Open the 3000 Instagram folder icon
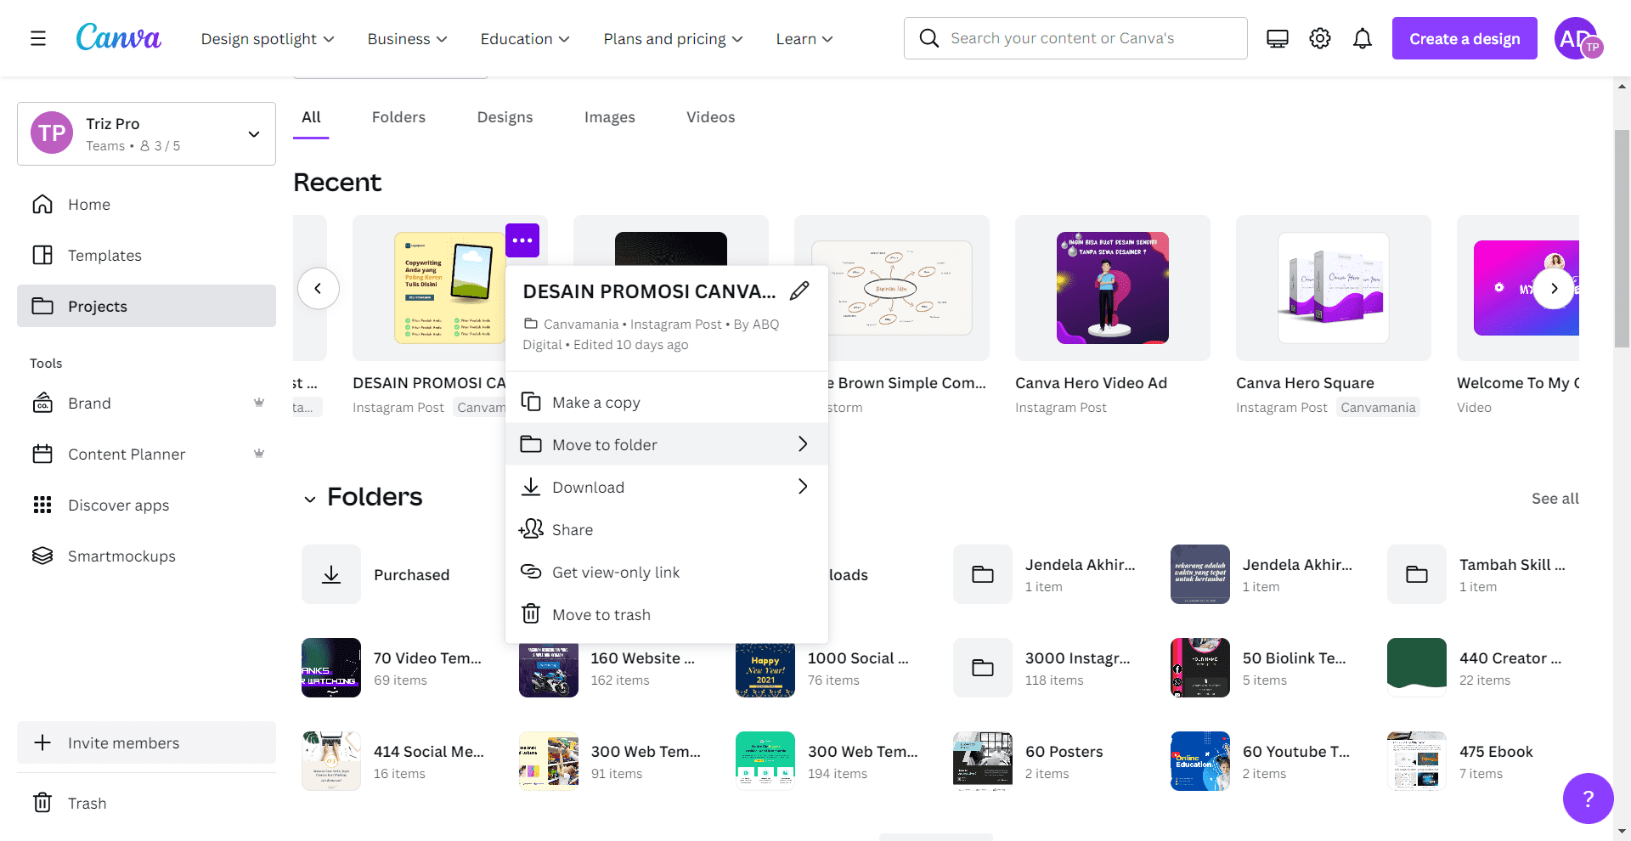The image size is (1631, 841). point(983,668)
